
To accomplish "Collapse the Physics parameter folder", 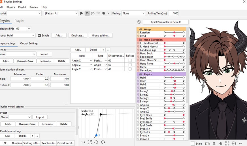I will (140, 74).
